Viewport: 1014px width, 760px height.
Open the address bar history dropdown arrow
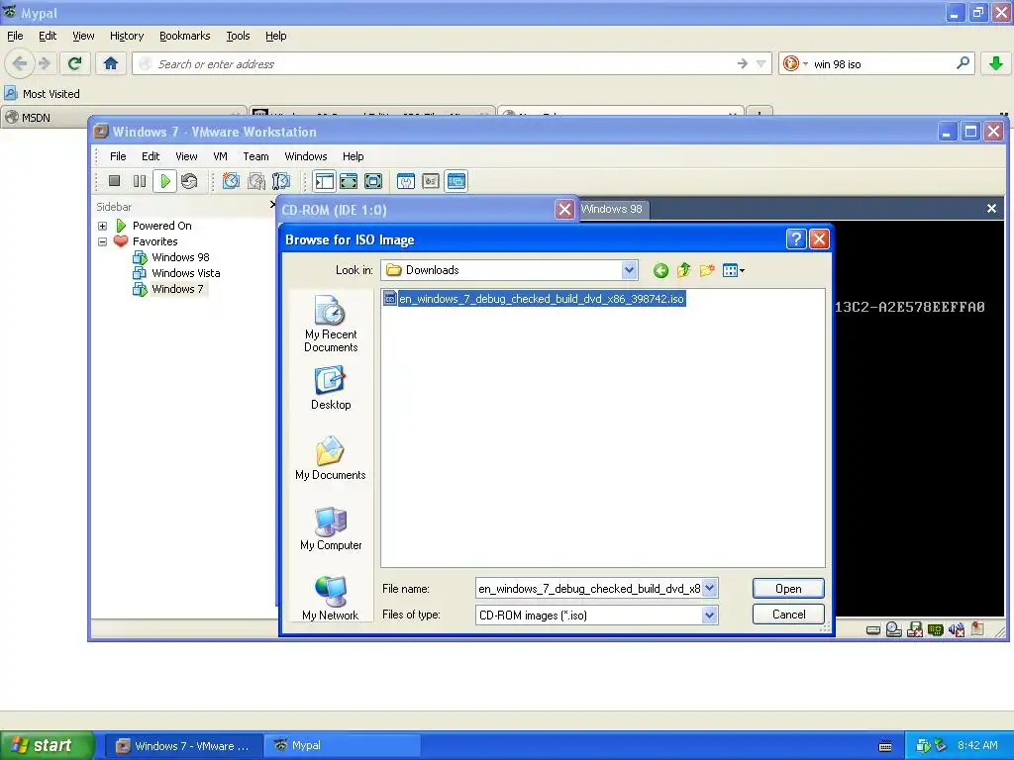(x=760, y=63)
